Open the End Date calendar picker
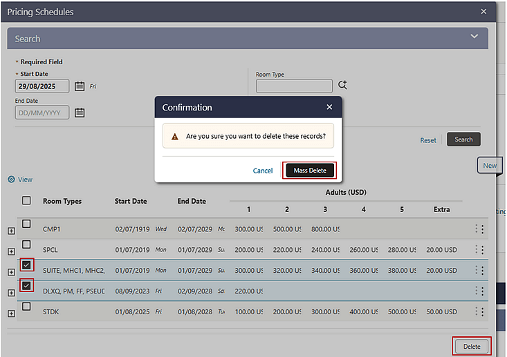The width and height of the screenshot is (507, 357). point(80,113)
